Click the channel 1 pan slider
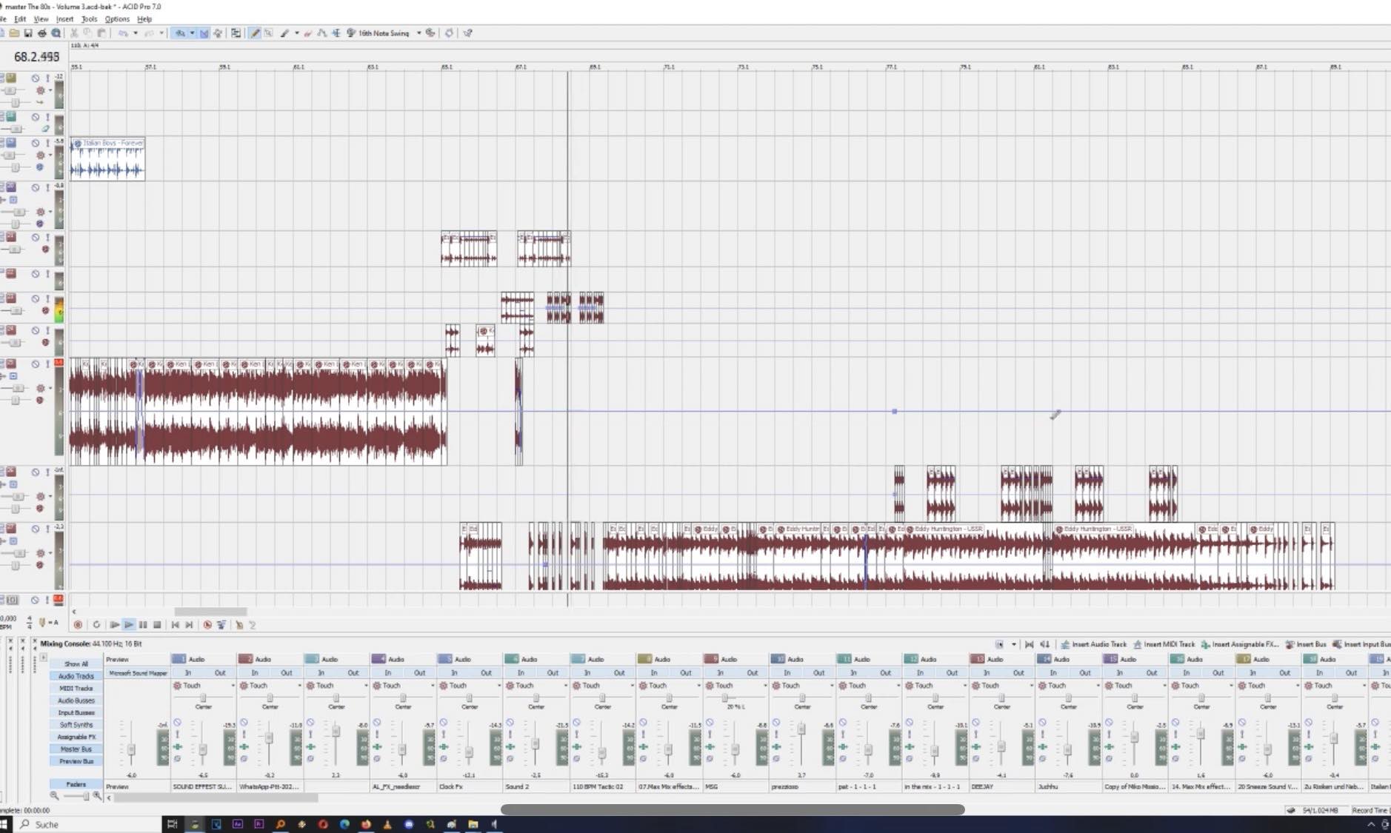This screenshot has height=833, width=1391. 203,697
